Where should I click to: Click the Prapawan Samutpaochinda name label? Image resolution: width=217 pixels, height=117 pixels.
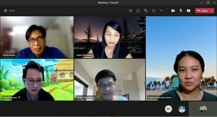coord(160,97)
